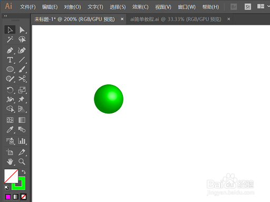Open the 对象(O) menu

click(72, 7)
